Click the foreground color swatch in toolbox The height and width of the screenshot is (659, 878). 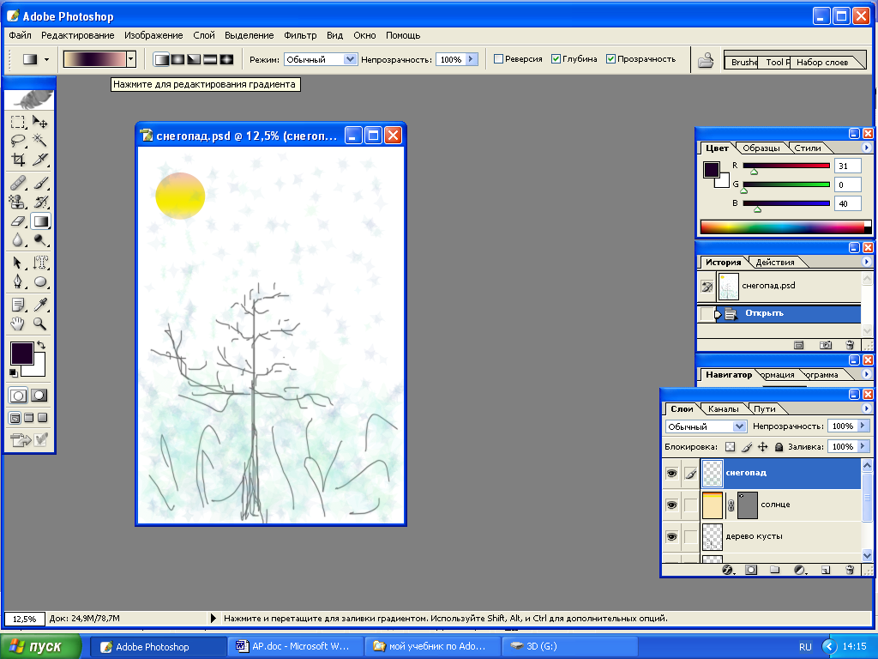[21, 354]
